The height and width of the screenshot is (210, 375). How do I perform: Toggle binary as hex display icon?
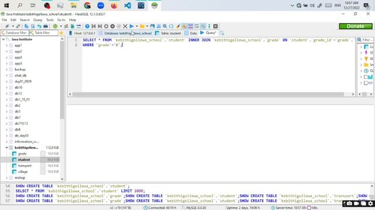[190, 26]
